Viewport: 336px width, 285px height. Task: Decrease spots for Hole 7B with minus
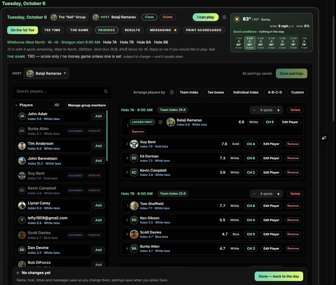[254, 194]
